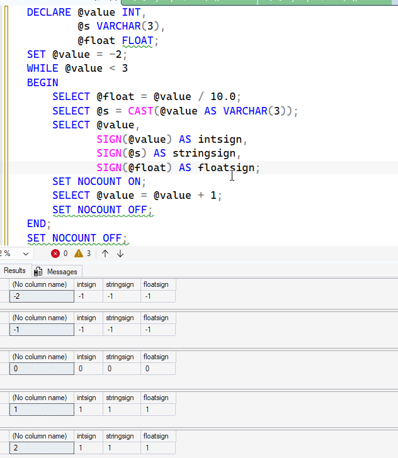Click the CAST function in the code
This screenshot has width=398, height=458.
click(x=140, y=111)
